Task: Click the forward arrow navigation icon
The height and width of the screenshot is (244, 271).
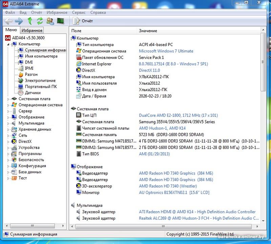Action: click(x=19, y=21)
